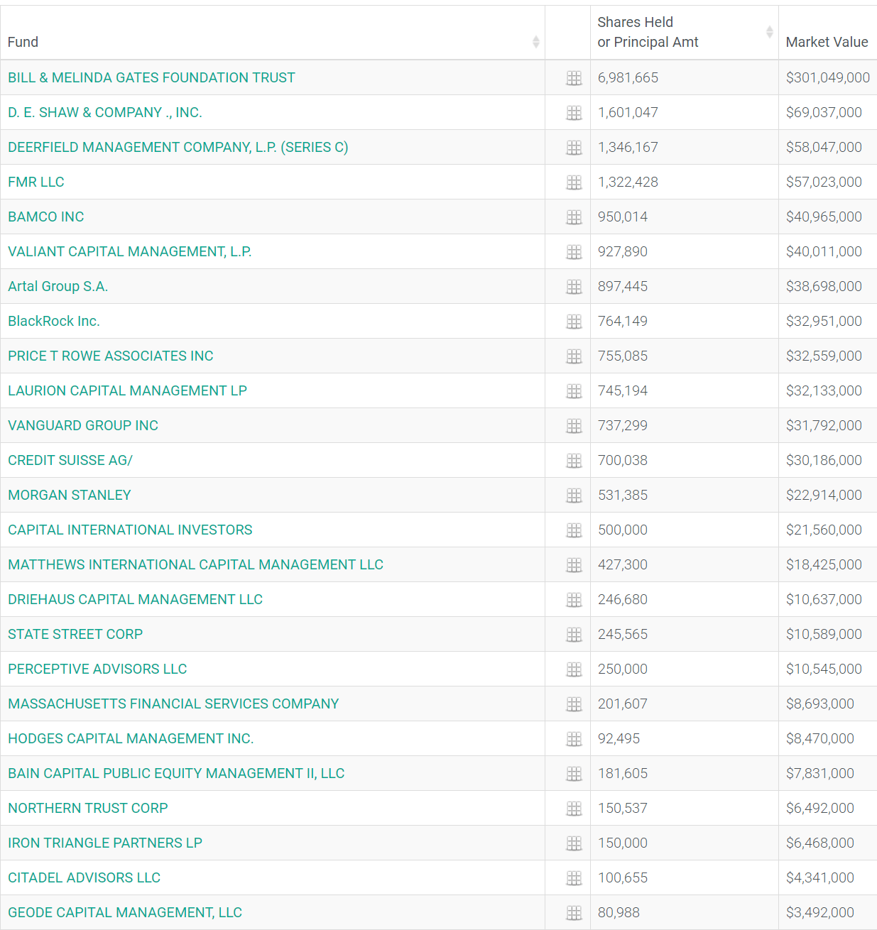The height and width of the screenshot is (930, 877).
Task: Open holdings grid icon for Valiant Capital
Action: click(574, 252)
